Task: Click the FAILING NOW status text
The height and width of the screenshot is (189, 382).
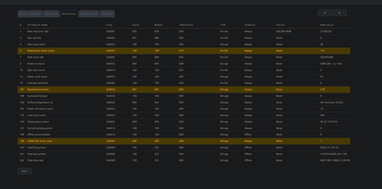Action: pos(283,32)
